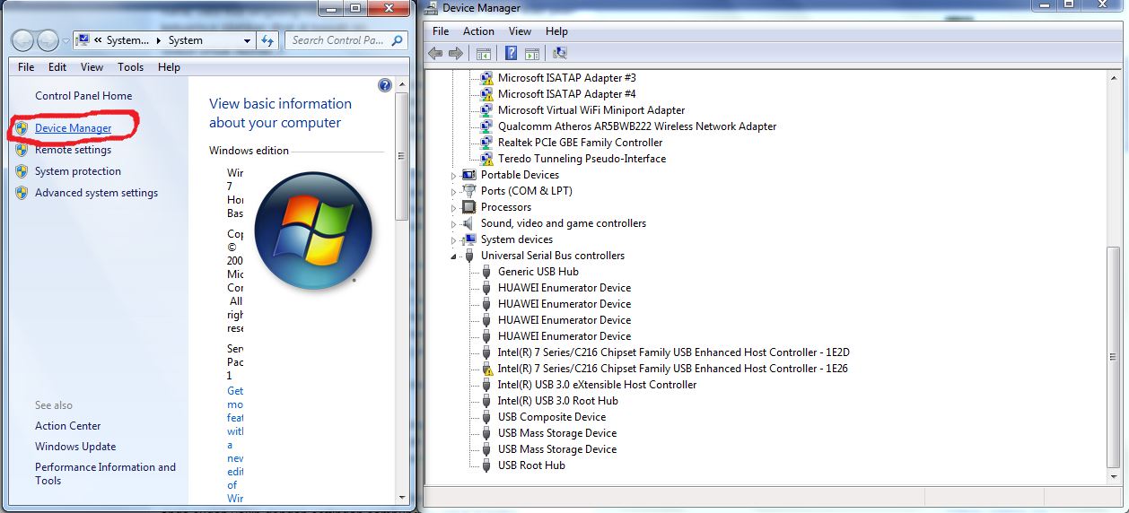This screenshot has width=1129, height=513.
Task: Open Windows Update link
Action: pos(75,447)
